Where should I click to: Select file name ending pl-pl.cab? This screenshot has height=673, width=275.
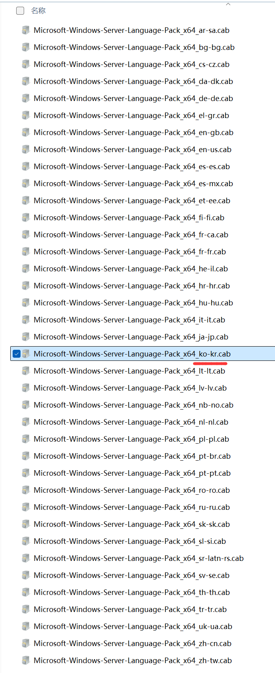point(131,439)
